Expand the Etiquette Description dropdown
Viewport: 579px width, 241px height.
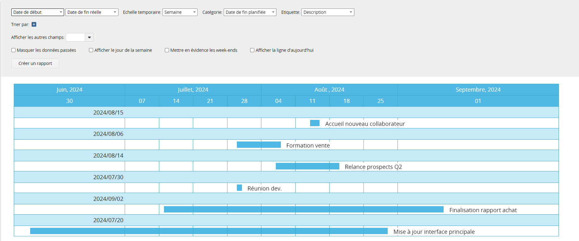(x=327, y=12)
